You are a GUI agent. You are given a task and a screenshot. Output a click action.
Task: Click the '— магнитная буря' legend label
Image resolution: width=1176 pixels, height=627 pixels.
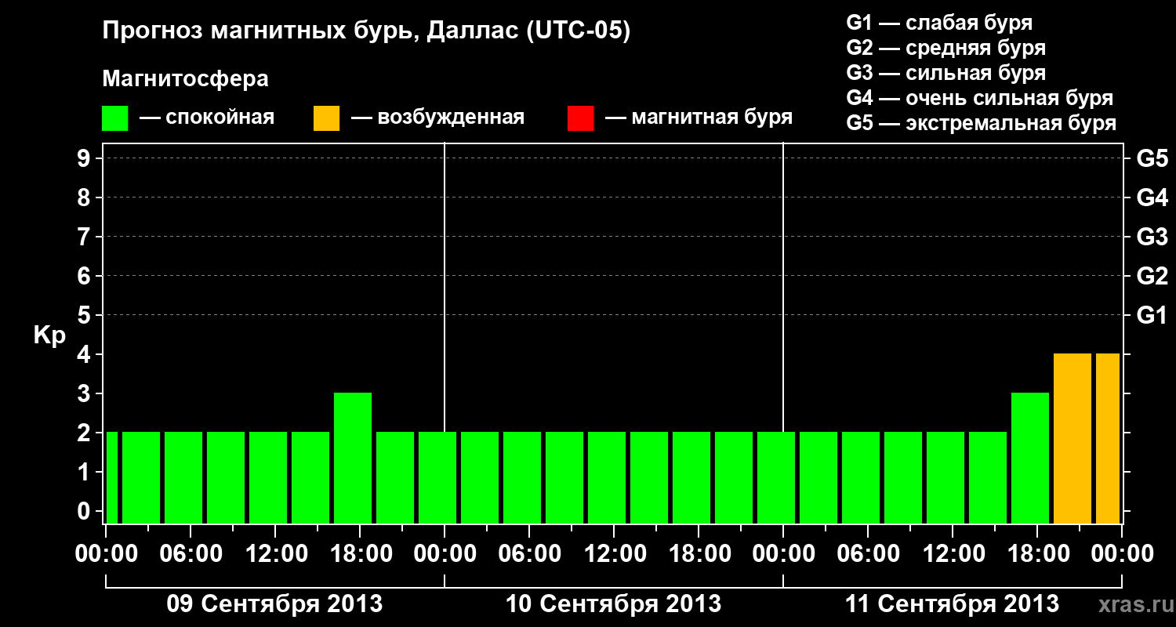point(699,118)
